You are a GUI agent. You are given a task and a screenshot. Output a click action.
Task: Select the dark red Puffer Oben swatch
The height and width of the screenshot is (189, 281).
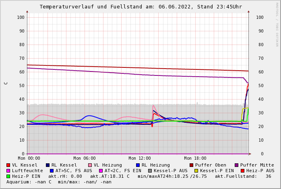pos(191,165)
